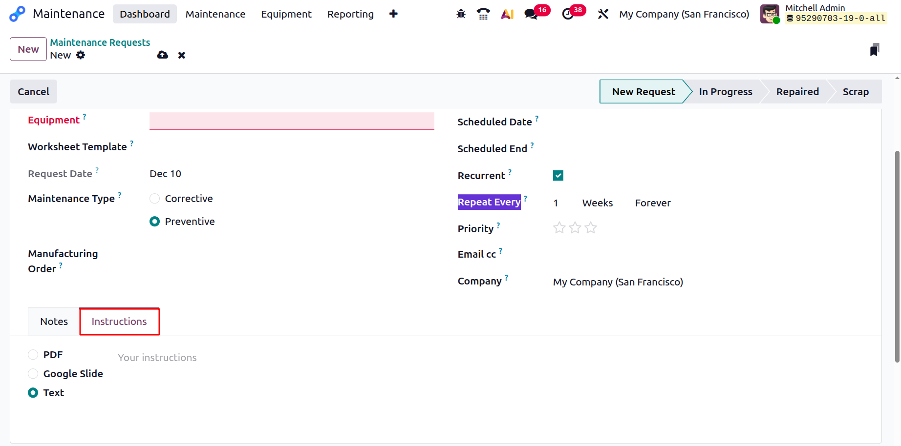This screenshot has width=901, height=446.
Task: Discard changes with the X icon
Action: [182, 55]
